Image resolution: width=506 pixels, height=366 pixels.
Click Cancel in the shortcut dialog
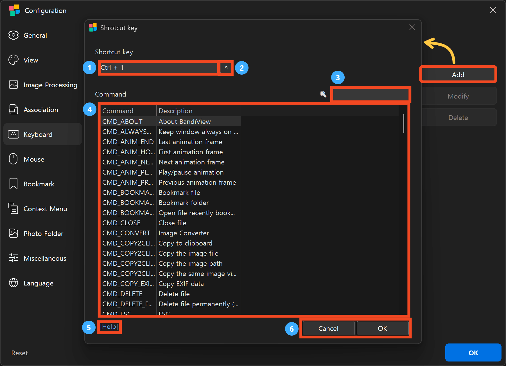tap(328, 328)
